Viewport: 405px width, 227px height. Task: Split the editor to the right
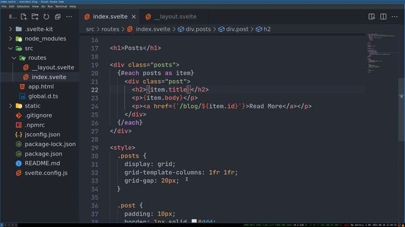click(383, 17)
